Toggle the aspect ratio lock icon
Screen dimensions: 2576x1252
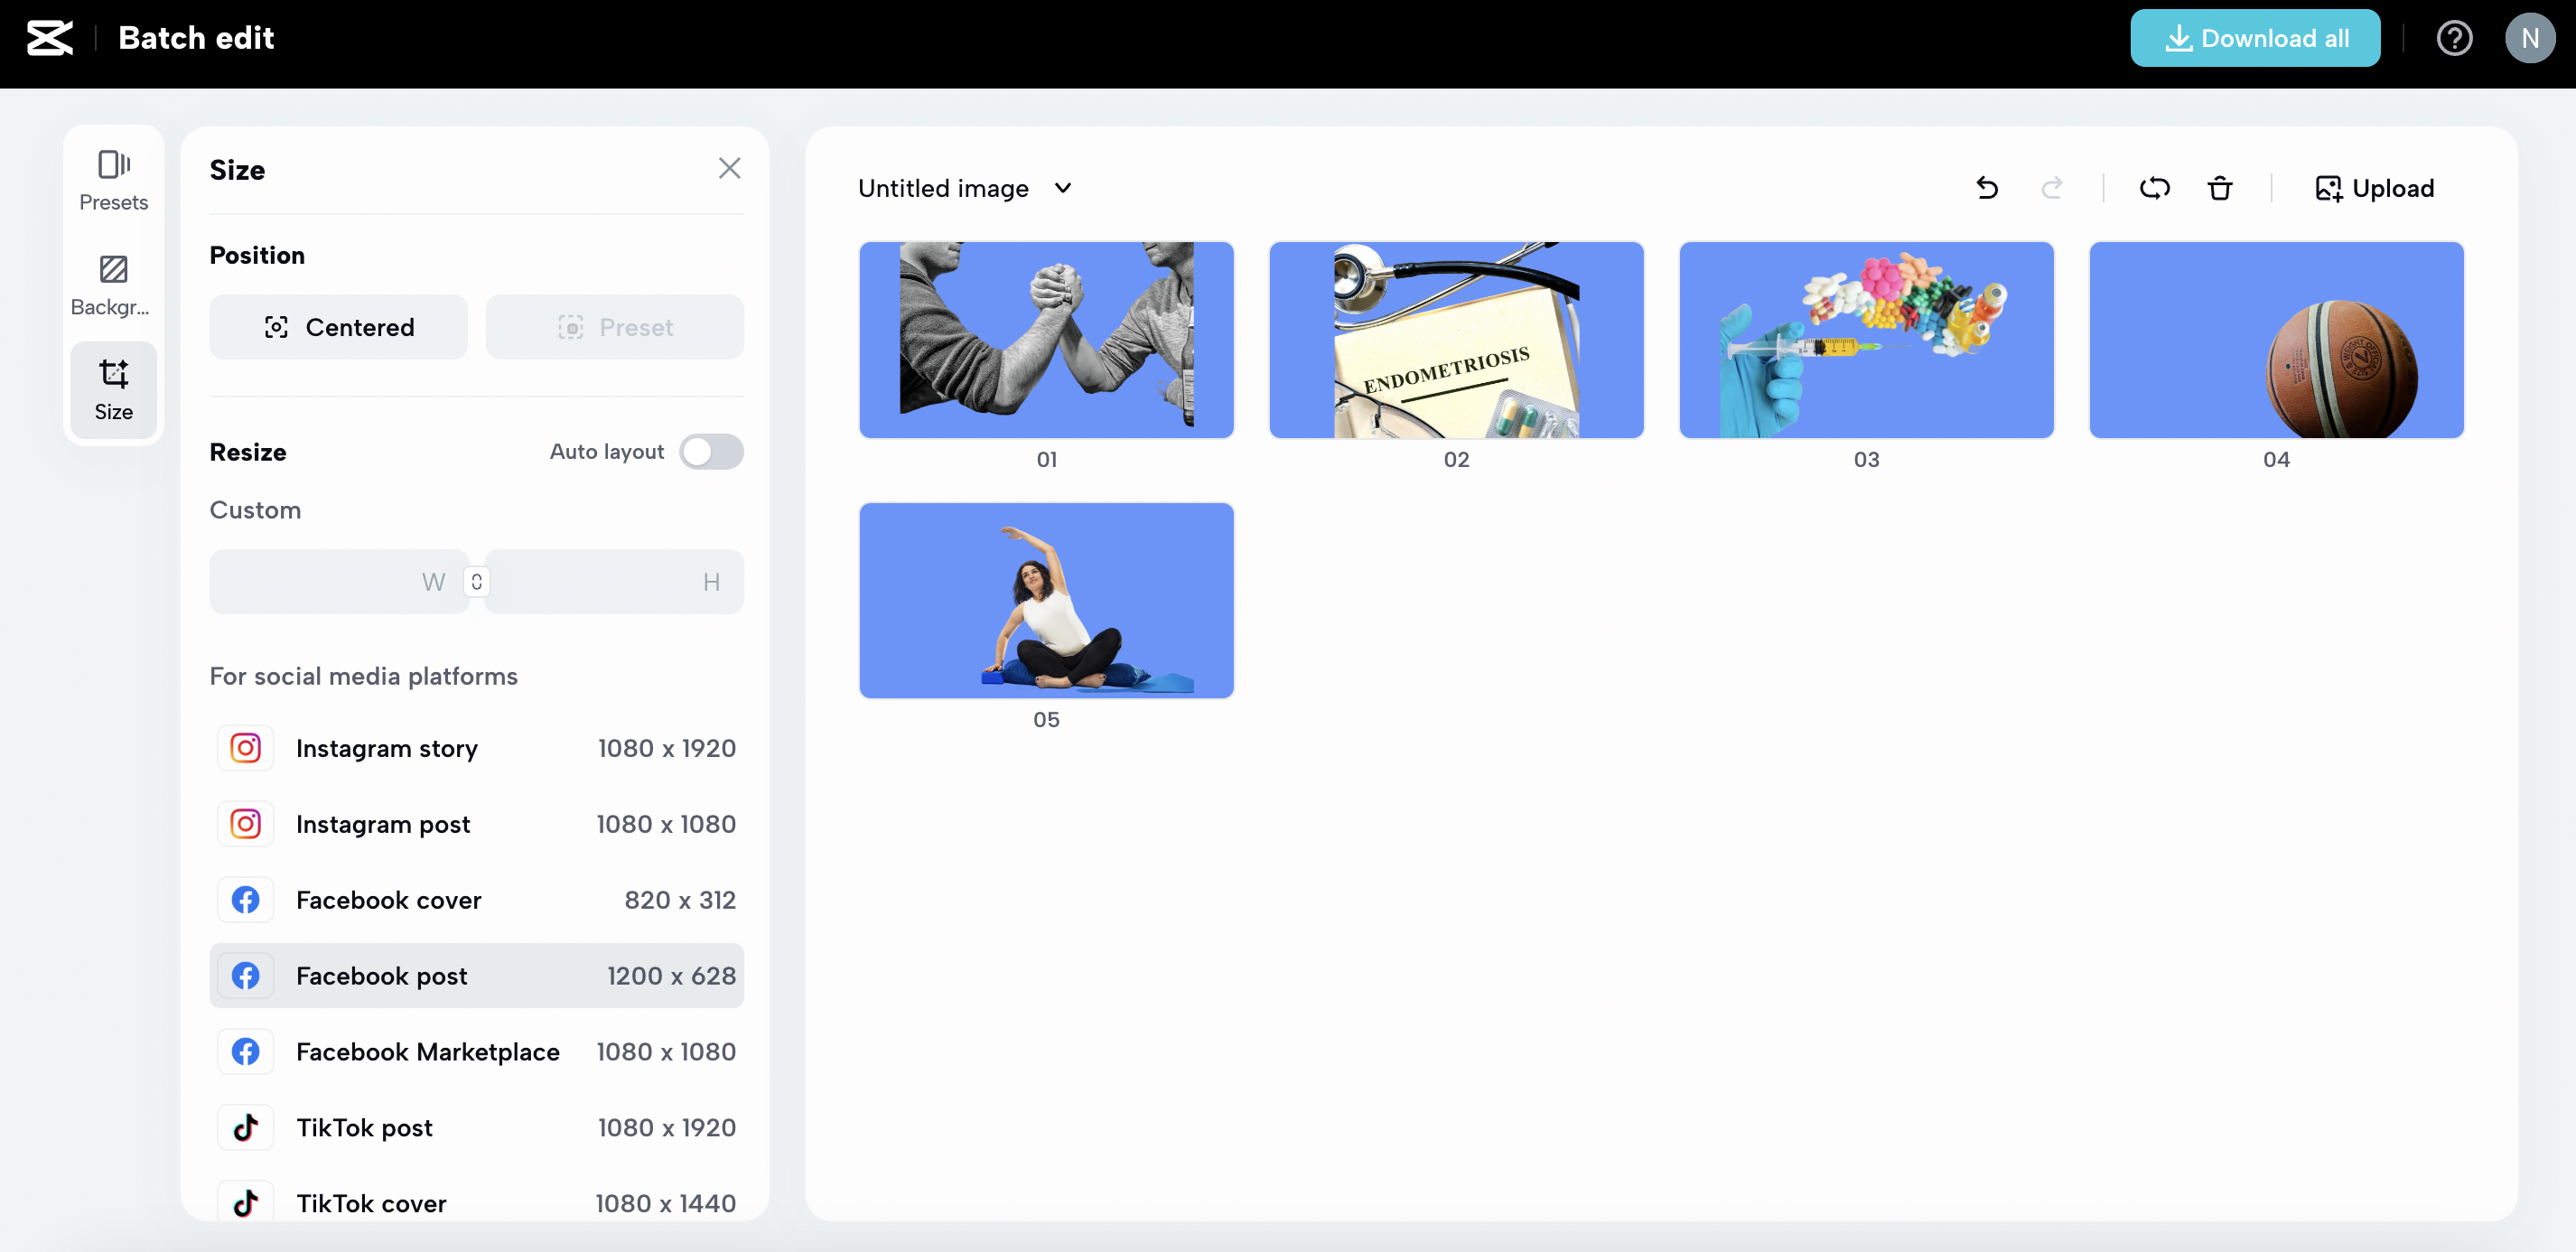477,581
